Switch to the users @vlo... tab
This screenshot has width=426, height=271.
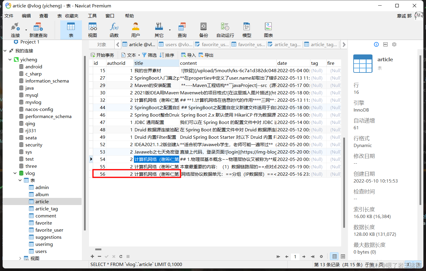click(x=176, y=44)
